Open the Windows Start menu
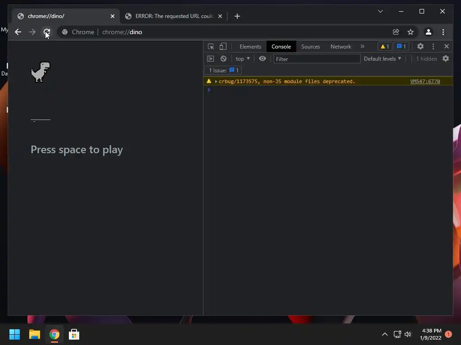 click(14, 334)
